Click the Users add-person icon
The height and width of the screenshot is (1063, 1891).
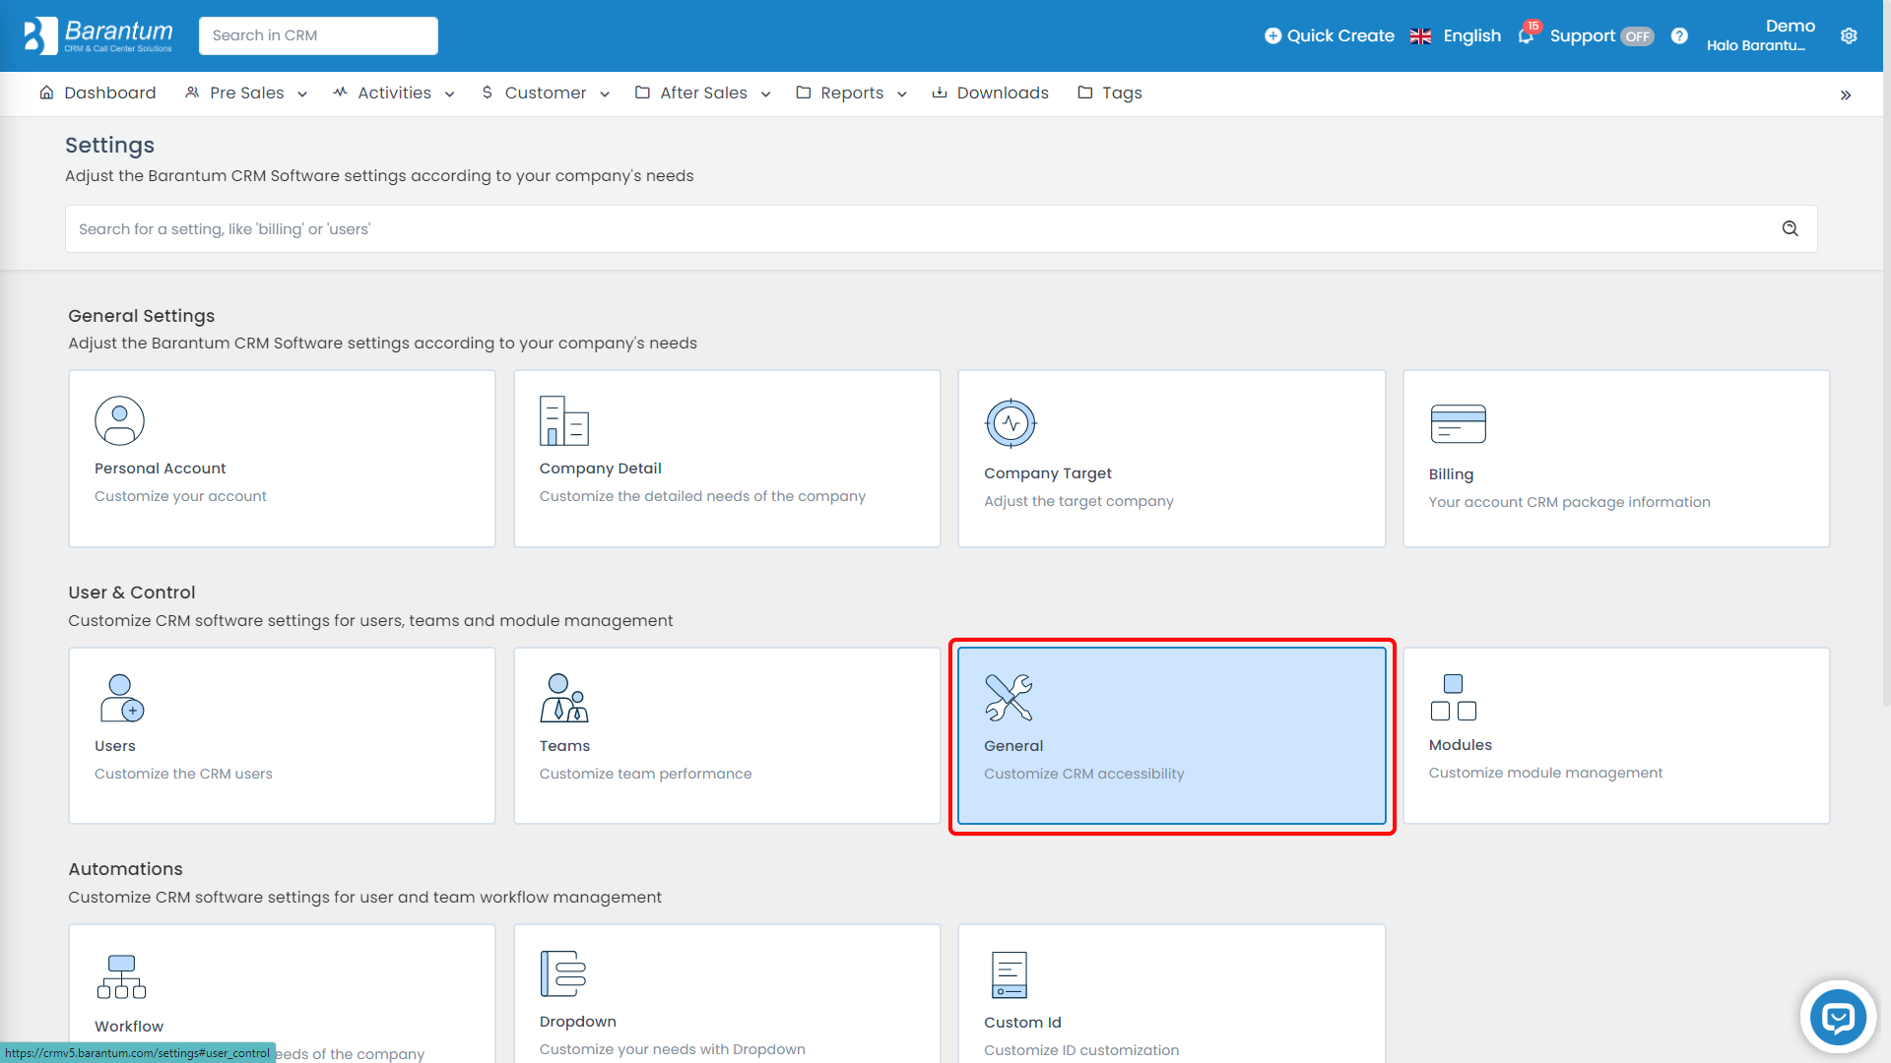pos(122,698)
